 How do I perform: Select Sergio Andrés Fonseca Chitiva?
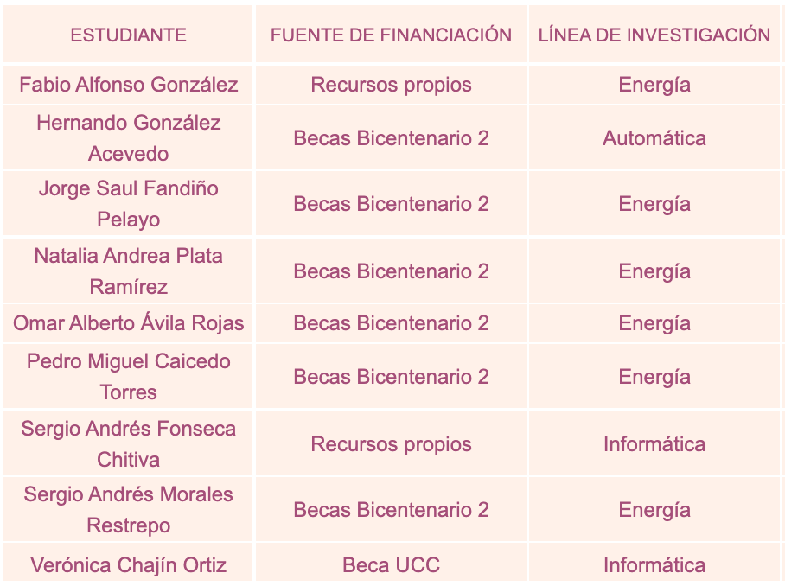tap(128, 444)
